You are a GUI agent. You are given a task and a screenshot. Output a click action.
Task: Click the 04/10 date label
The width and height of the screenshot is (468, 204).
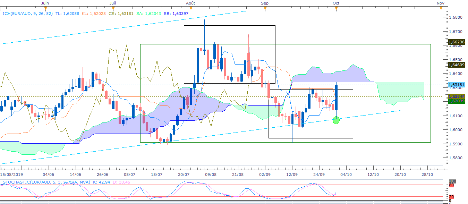[x=346, y=175]
